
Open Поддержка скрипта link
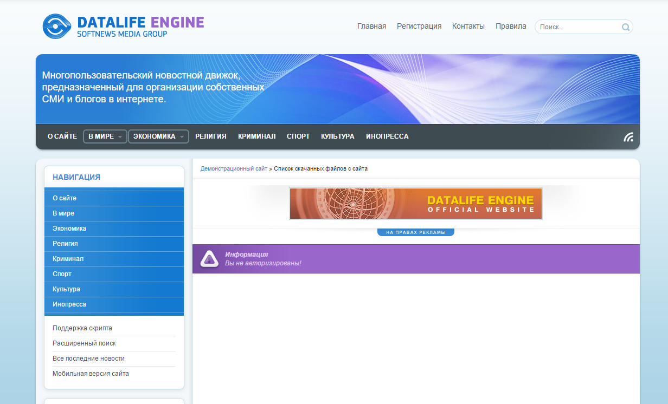[82, 328]
